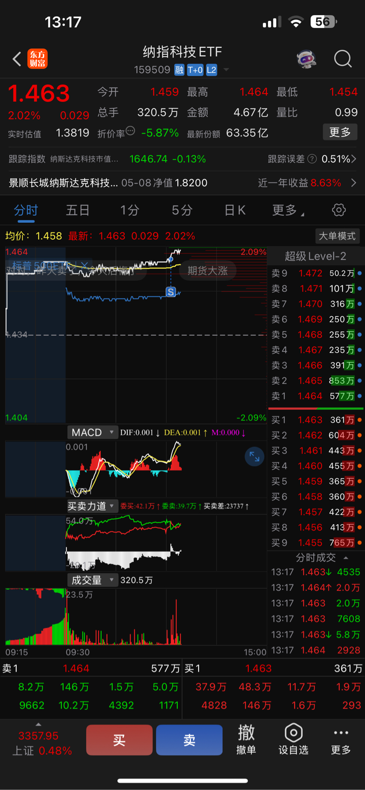Select sell order 卖1 at 1.464
Screen dimensions: 365x790
[x=316, y=396]
